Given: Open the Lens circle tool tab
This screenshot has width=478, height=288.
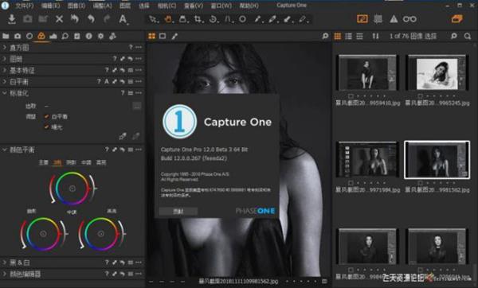Looking at the screenshot, I should (x=29, y=37).
